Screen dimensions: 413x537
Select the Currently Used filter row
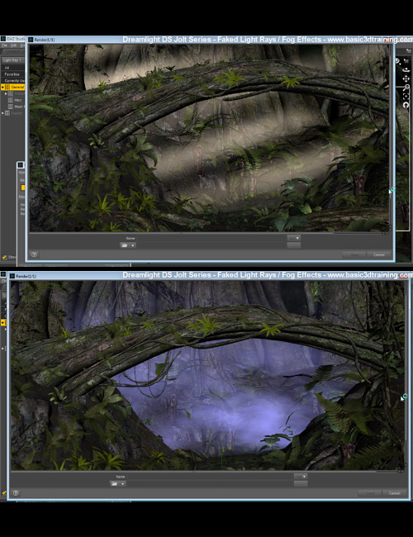pyautogui.click(x=12, y=81)
